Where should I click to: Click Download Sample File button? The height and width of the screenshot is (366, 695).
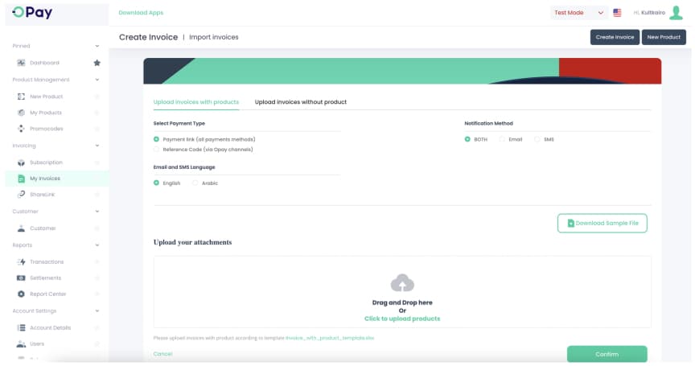602,224
